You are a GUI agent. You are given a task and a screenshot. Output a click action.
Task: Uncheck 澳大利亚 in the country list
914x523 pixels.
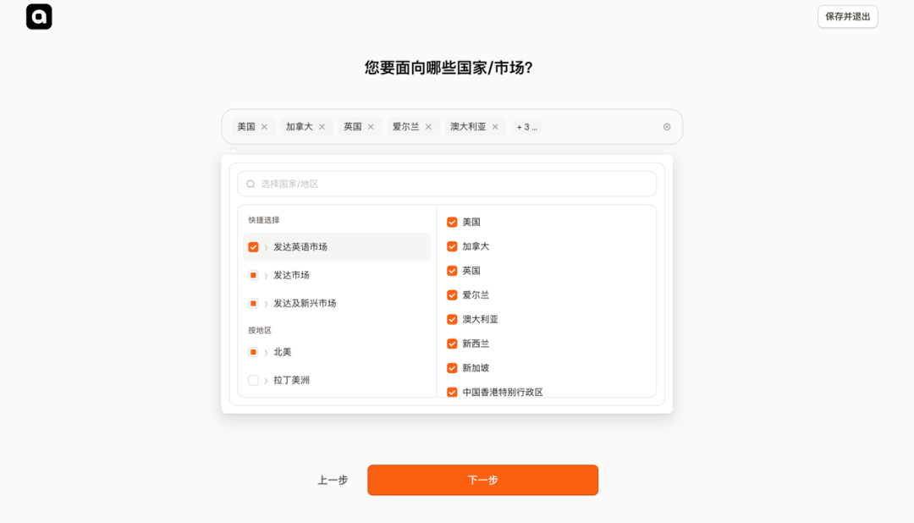coord(452,320)
